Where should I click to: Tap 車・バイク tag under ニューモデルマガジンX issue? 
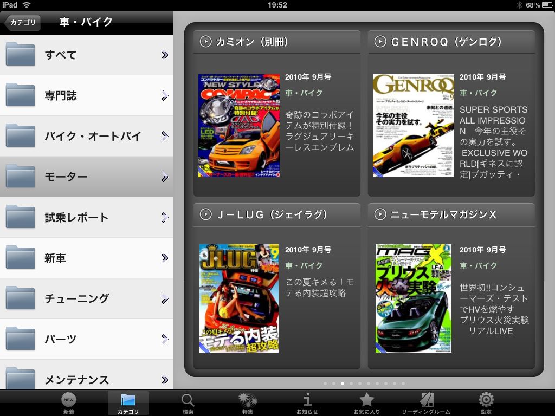tap(479, 265)
